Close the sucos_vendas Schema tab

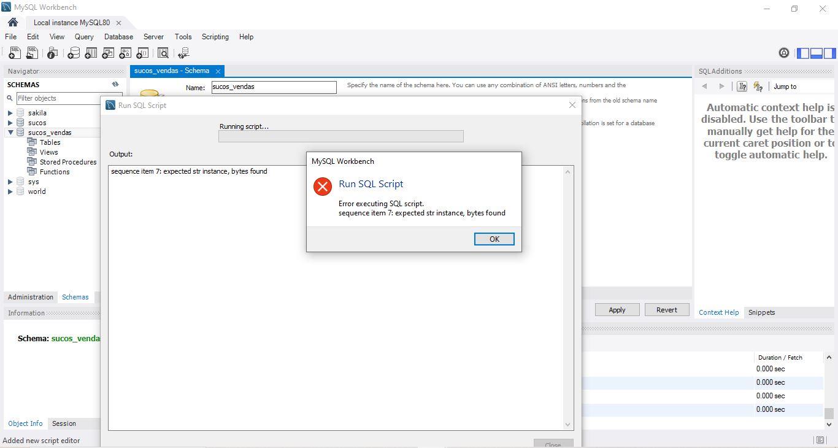(x=218, y=71)
